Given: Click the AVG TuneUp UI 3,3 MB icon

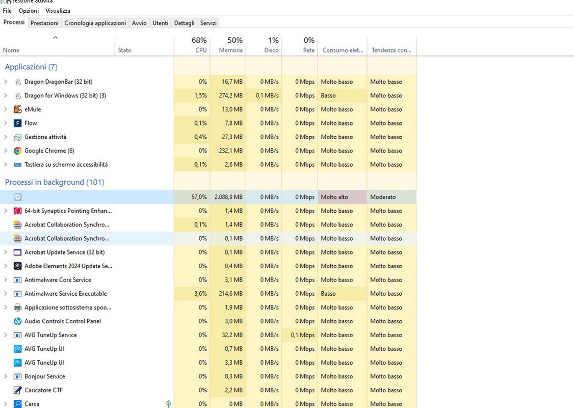Looking at the screenshot, I should tap(17, 363).
